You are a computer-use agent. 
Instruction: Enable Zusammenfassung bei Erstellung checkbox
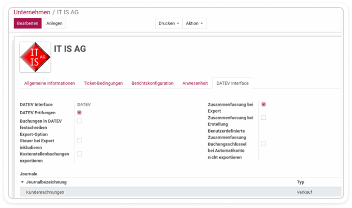point(264,118)
